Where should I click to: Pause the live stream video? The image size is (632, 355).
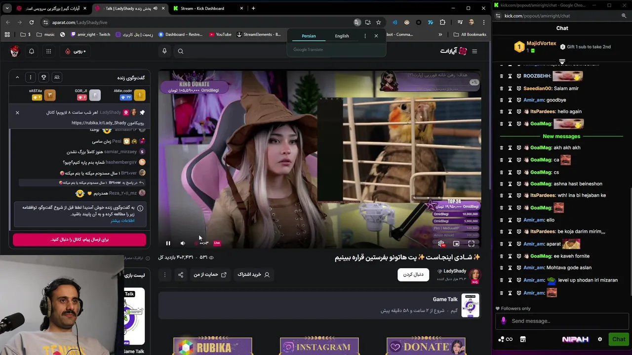[x=168, y=243]
